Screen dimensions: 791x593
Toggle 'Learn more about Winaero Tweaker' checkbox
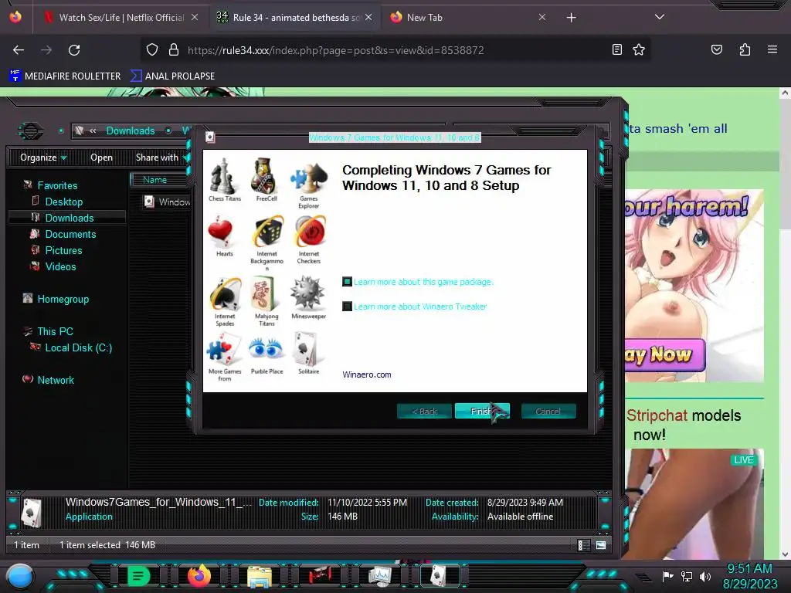(x=347, y=306)
